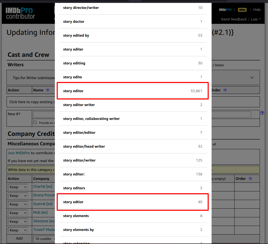
Task: Click help icon beside company Order column
Action: pos(250,179)
